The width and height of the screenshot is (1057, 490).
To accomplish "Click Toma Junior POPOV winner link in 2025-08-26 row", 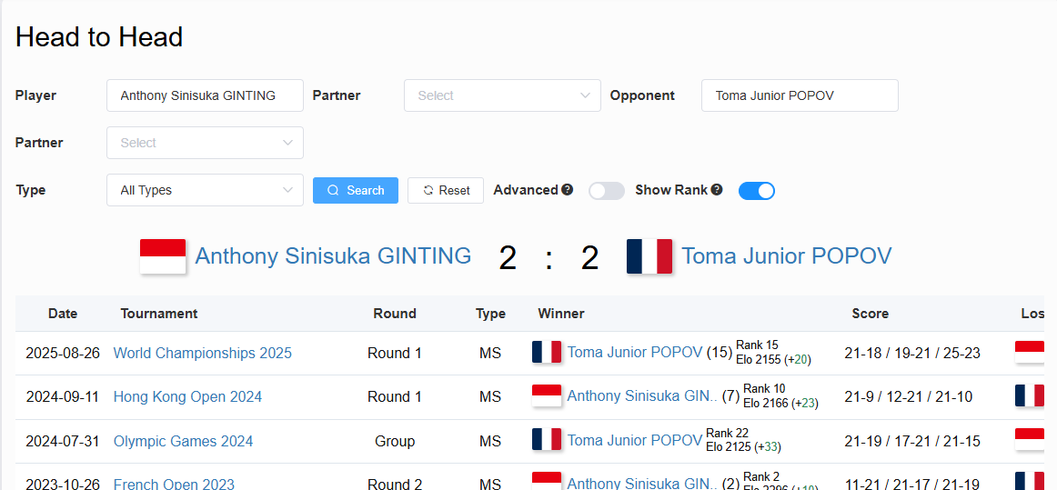I will coord(634,353).
